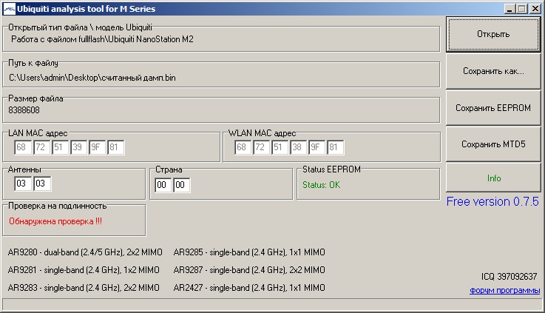Click first Антенны field 03
Image resolution: width=545 pixels, height=313 pixels.
(x=23, y=184)
